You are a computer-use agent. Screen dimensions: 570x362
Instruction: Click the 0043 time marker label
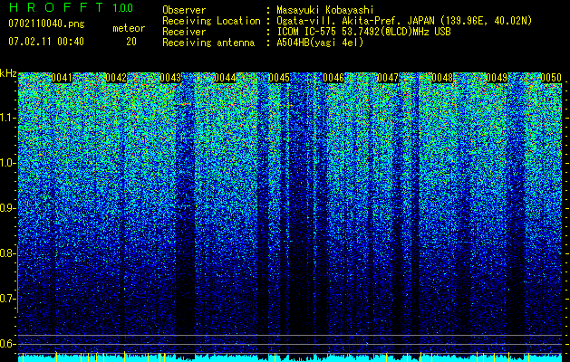click(170, 78)
